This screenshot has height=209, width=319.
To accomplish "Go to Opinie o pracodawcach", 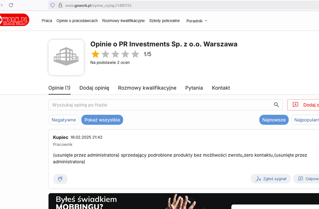I will tap(77, 21).
